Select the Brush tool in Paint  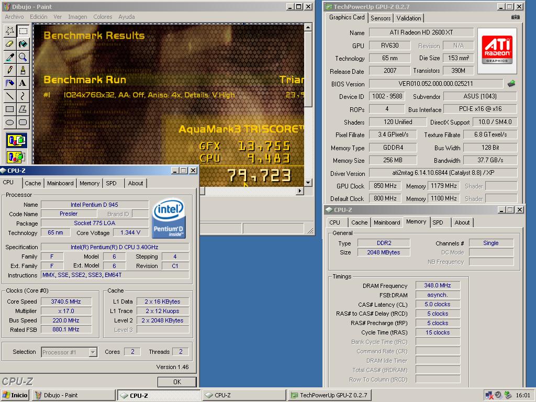(x=23, y=70)
